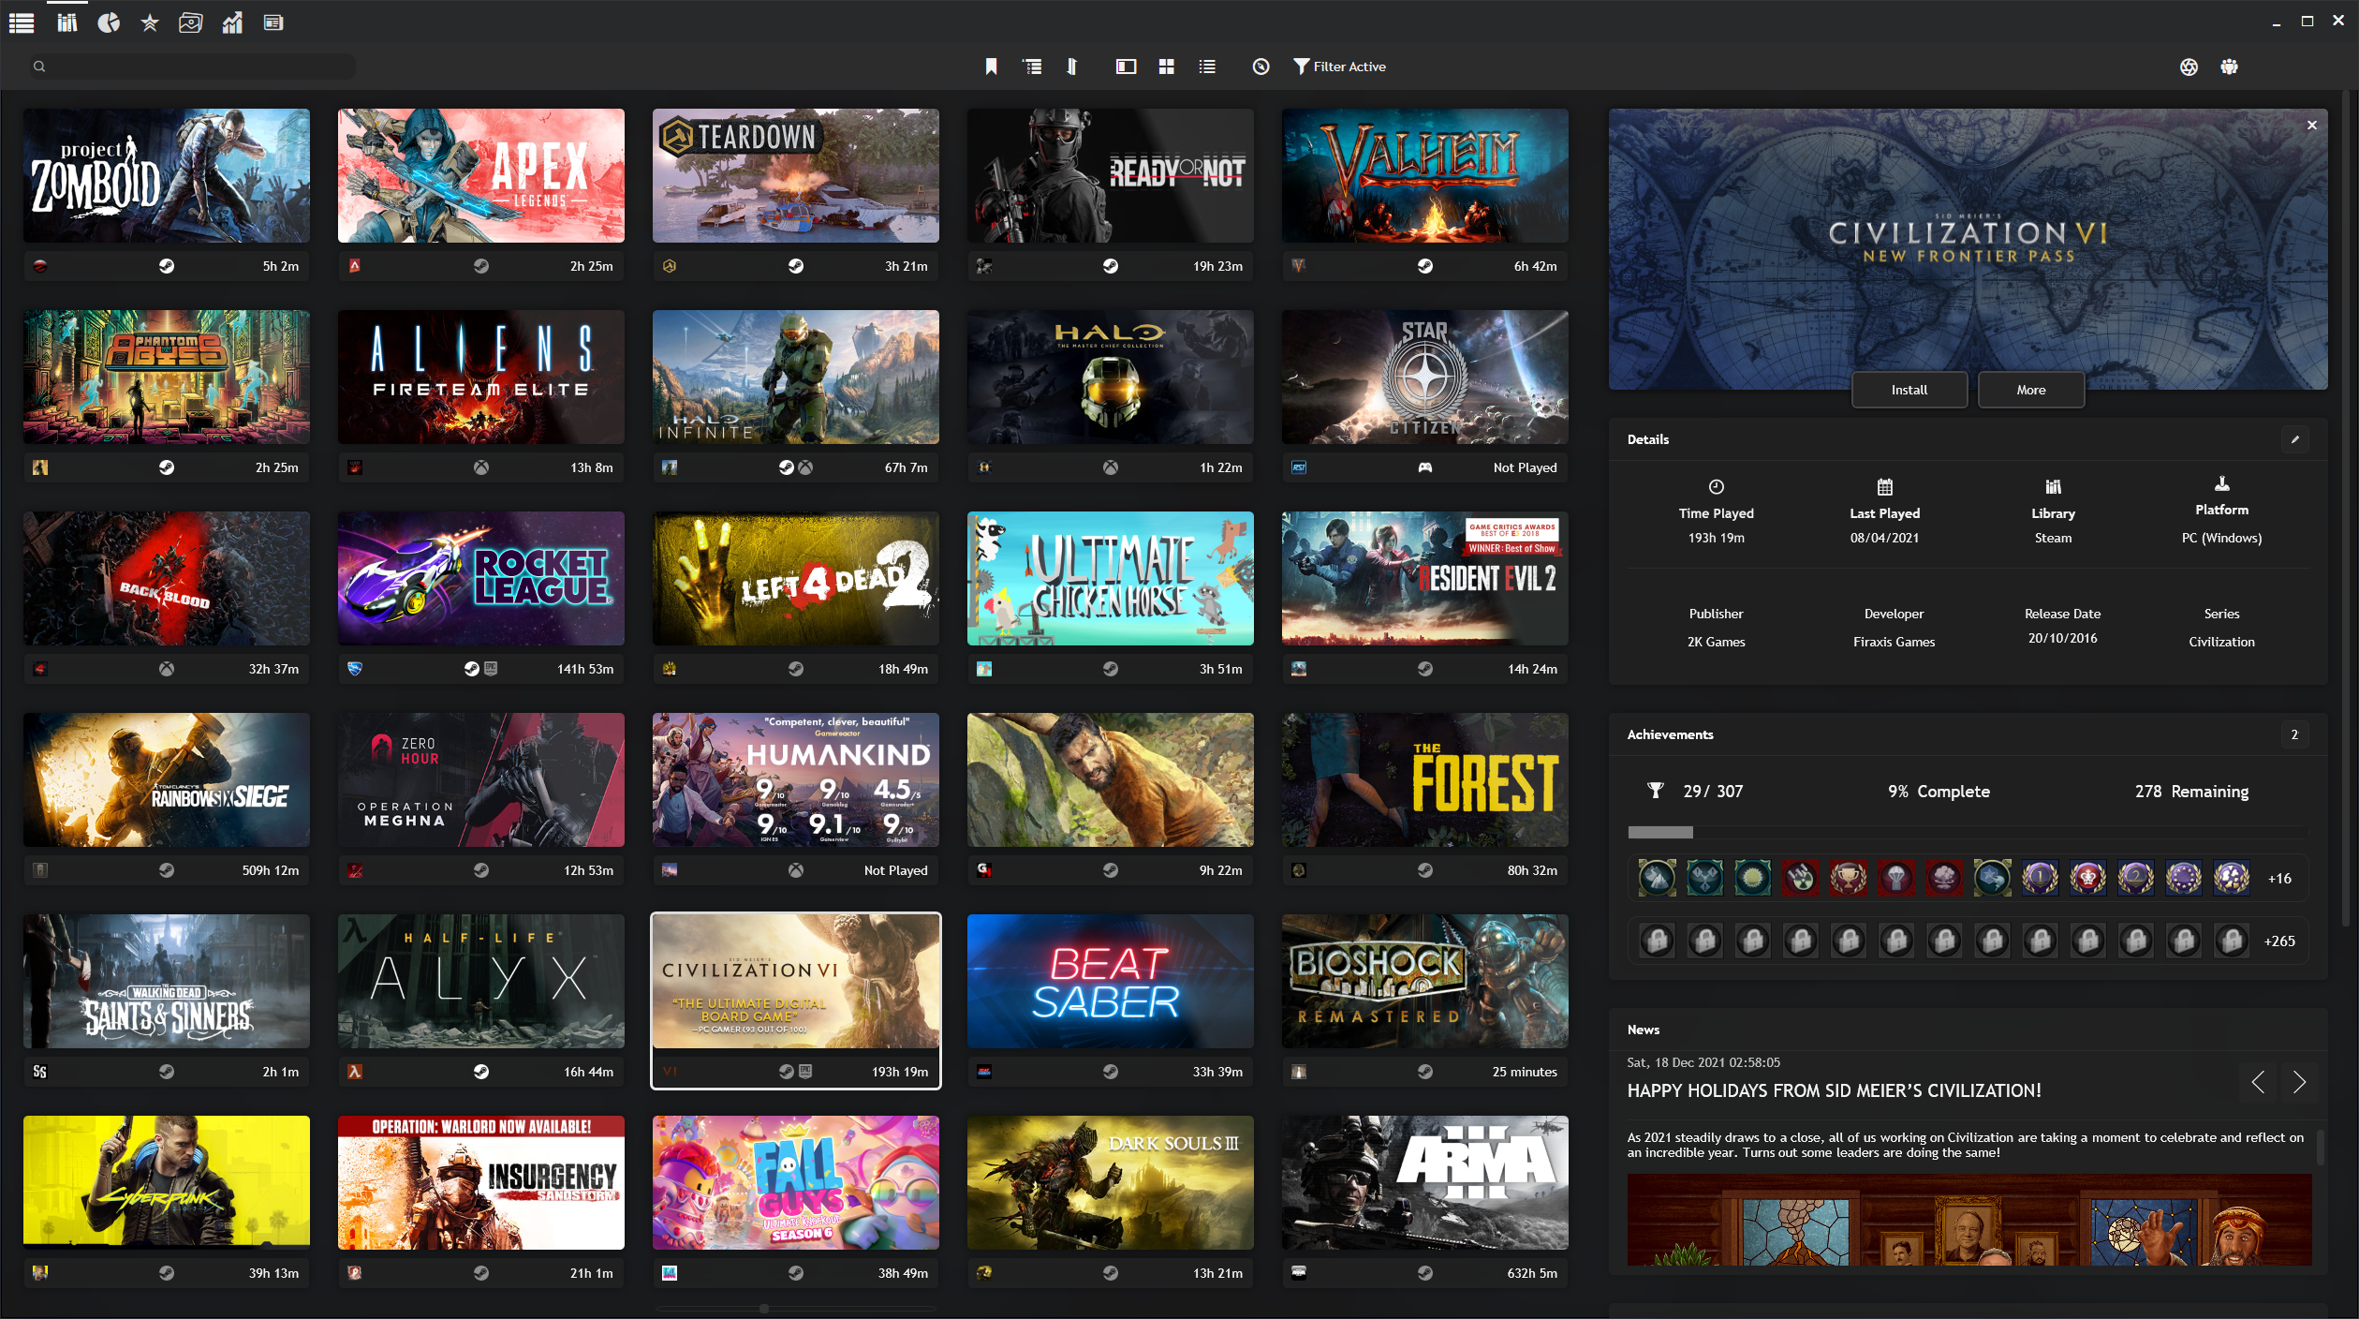Click the pencil edit icon in Details
Viewport: 2359px width, 1319px height.
click(2294, 439)
